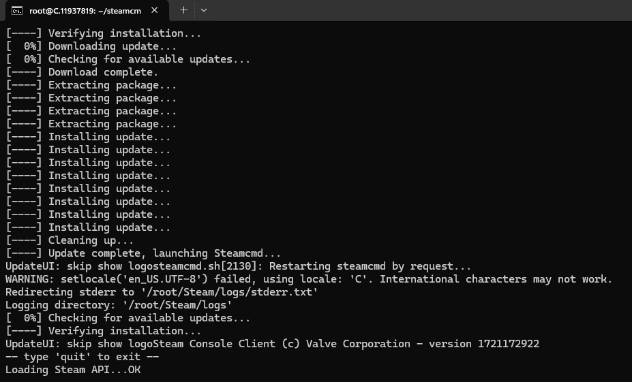
Task: Click the empty title bar area
Action: coord(419,10)
